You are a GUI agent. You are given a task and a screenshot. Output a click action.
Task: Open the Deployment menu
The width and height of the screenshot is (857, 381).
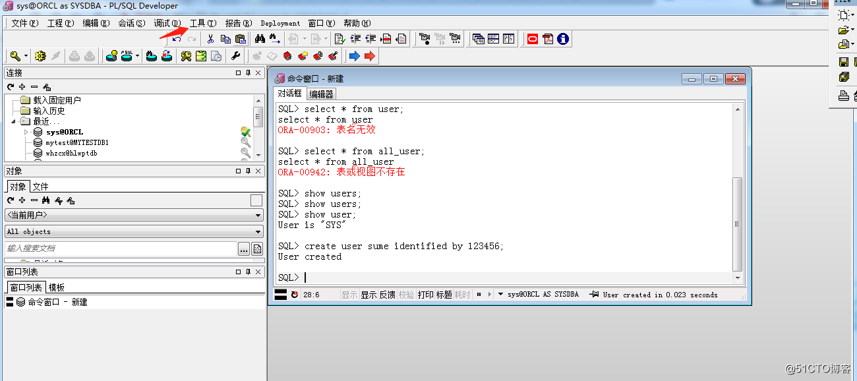(x=280, y=23)
